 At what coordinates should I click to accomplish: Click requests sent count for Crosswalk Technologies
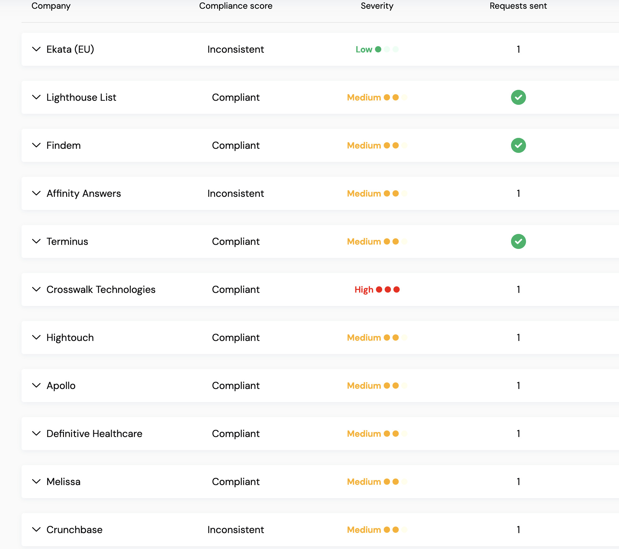(518, 289)
